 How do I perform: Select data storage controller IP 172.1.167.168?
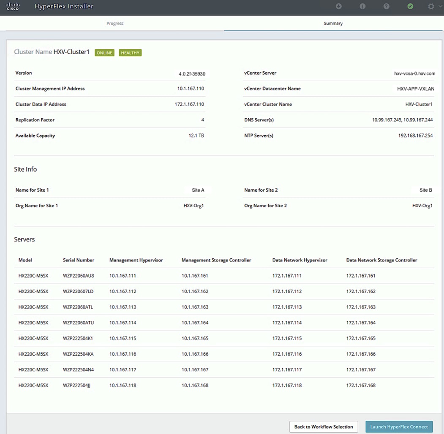pos(361,385)
